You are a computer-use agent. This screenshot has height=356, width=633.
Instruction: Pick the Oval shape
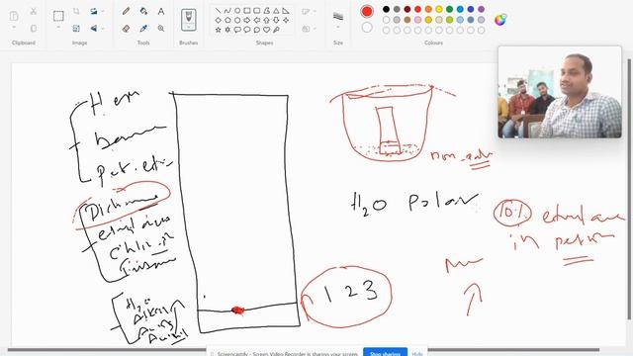tap(237, 11)
